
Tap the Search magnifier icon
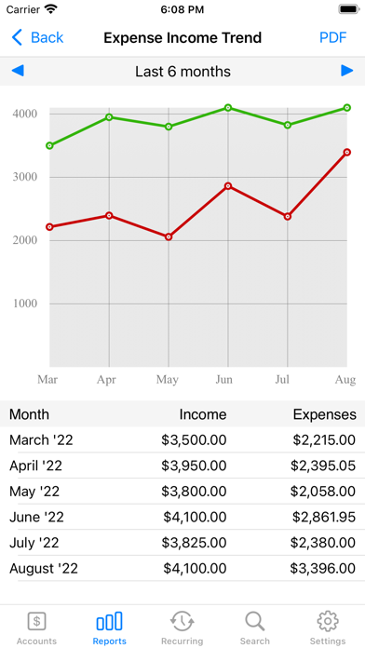point(254,621)
